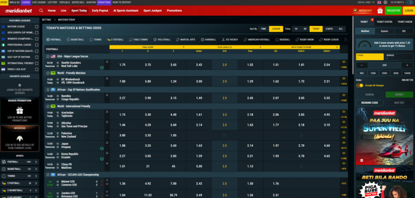
Task: Open the gift box rewards icon
Action: coord(380,11)
